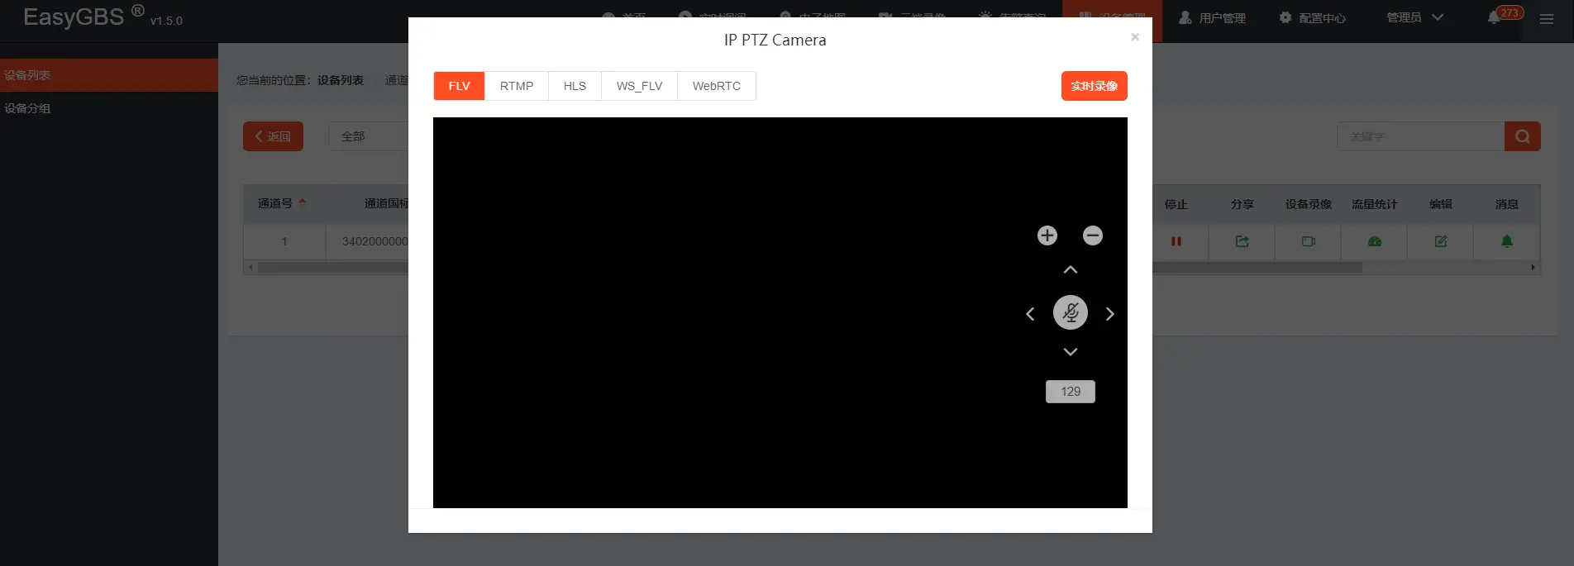Click the PTZ speed field showing 129

click(1071, 392)
